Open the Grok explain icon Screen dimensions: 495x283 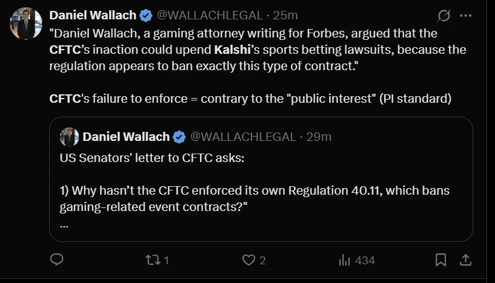tap(444, 15)
